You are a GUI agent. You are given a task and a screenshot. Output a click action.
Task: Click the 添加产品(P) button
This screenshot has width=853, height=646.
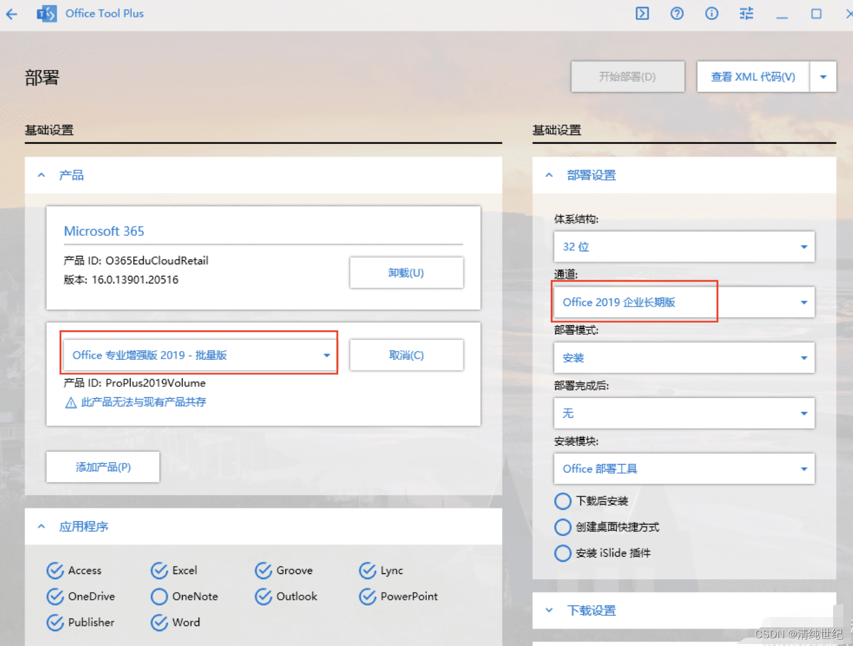(x=102, y=467)
